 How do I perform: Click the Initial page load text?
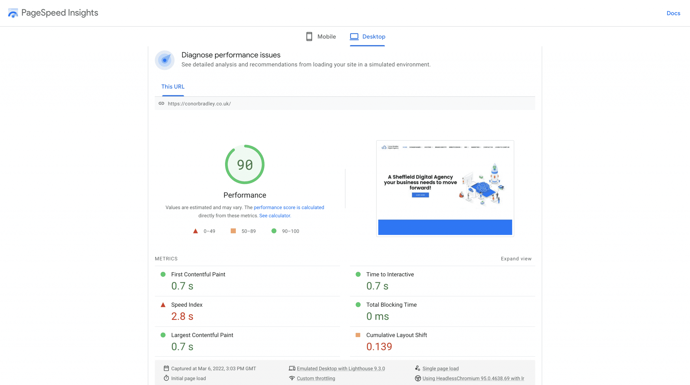[188, 378]
